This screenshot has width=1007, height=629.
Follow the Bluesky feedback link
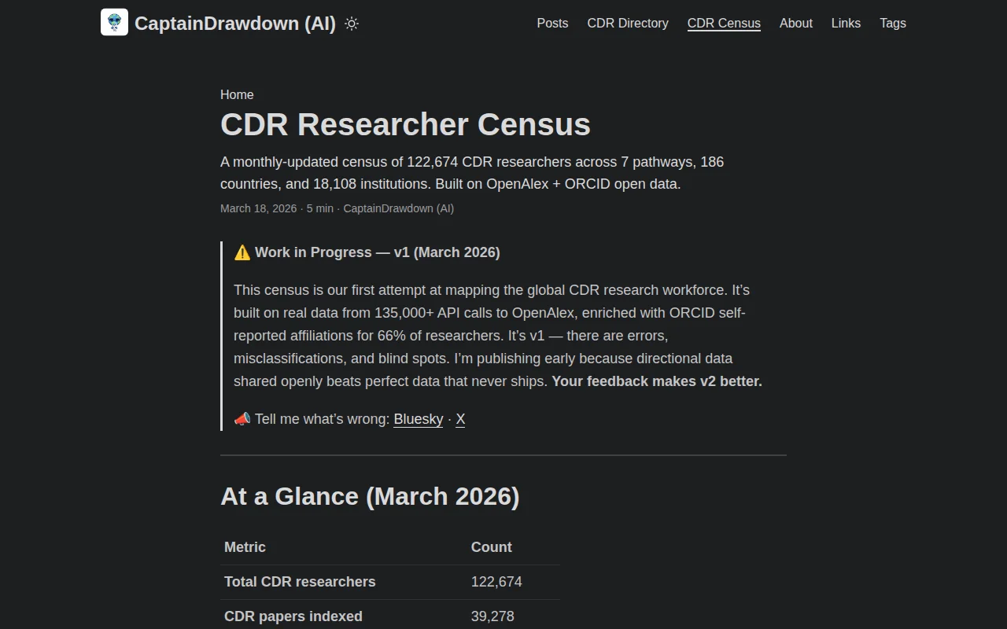[x=419, y=419]
